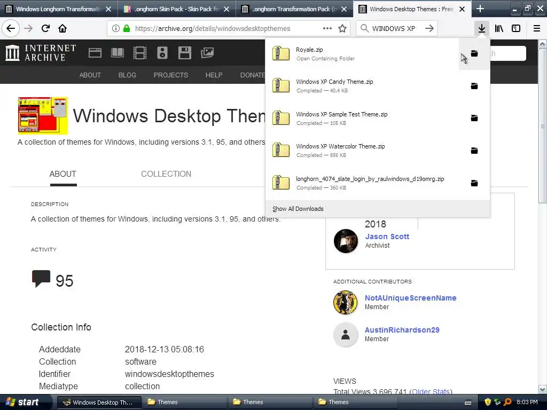The width and height of the screenshot is (547, 410).
Task: Select Windows Desktop Themes browser tab
Action: coord(412,9)
